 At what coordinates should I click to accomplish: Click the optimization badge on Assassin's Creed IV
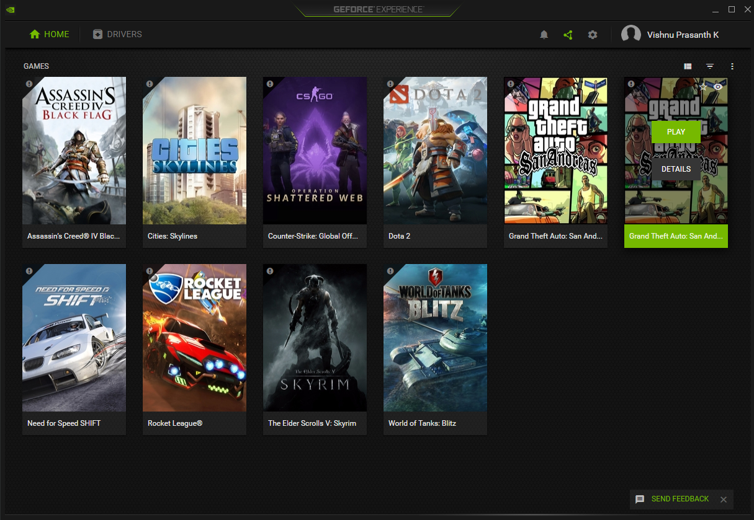pos(29,84)
